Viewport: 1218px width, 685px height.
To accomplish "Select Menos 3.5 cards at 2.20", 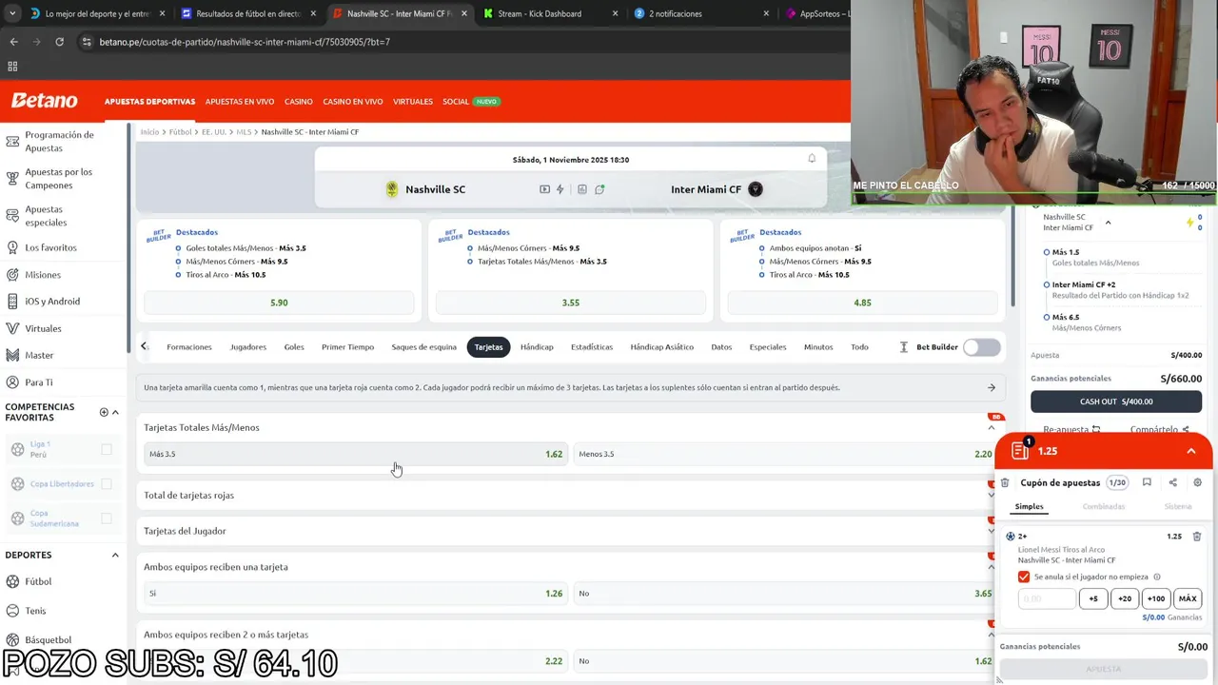I will point(785,454).
